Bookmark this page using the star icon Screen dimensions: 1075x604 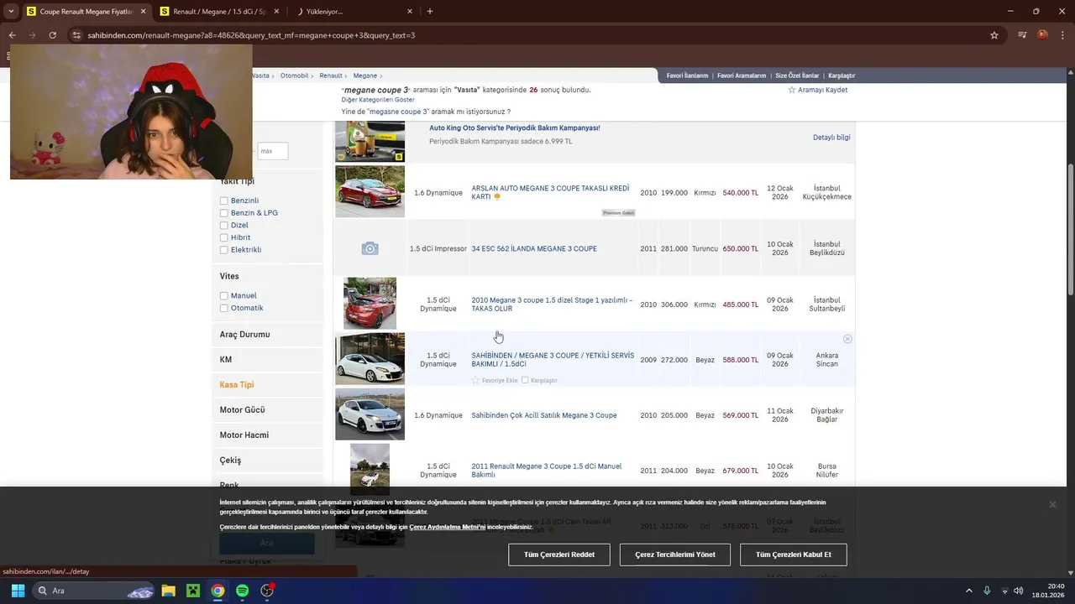[994, 35]
